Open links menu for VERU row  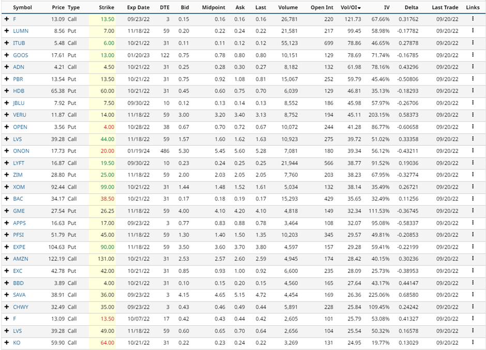473,114
